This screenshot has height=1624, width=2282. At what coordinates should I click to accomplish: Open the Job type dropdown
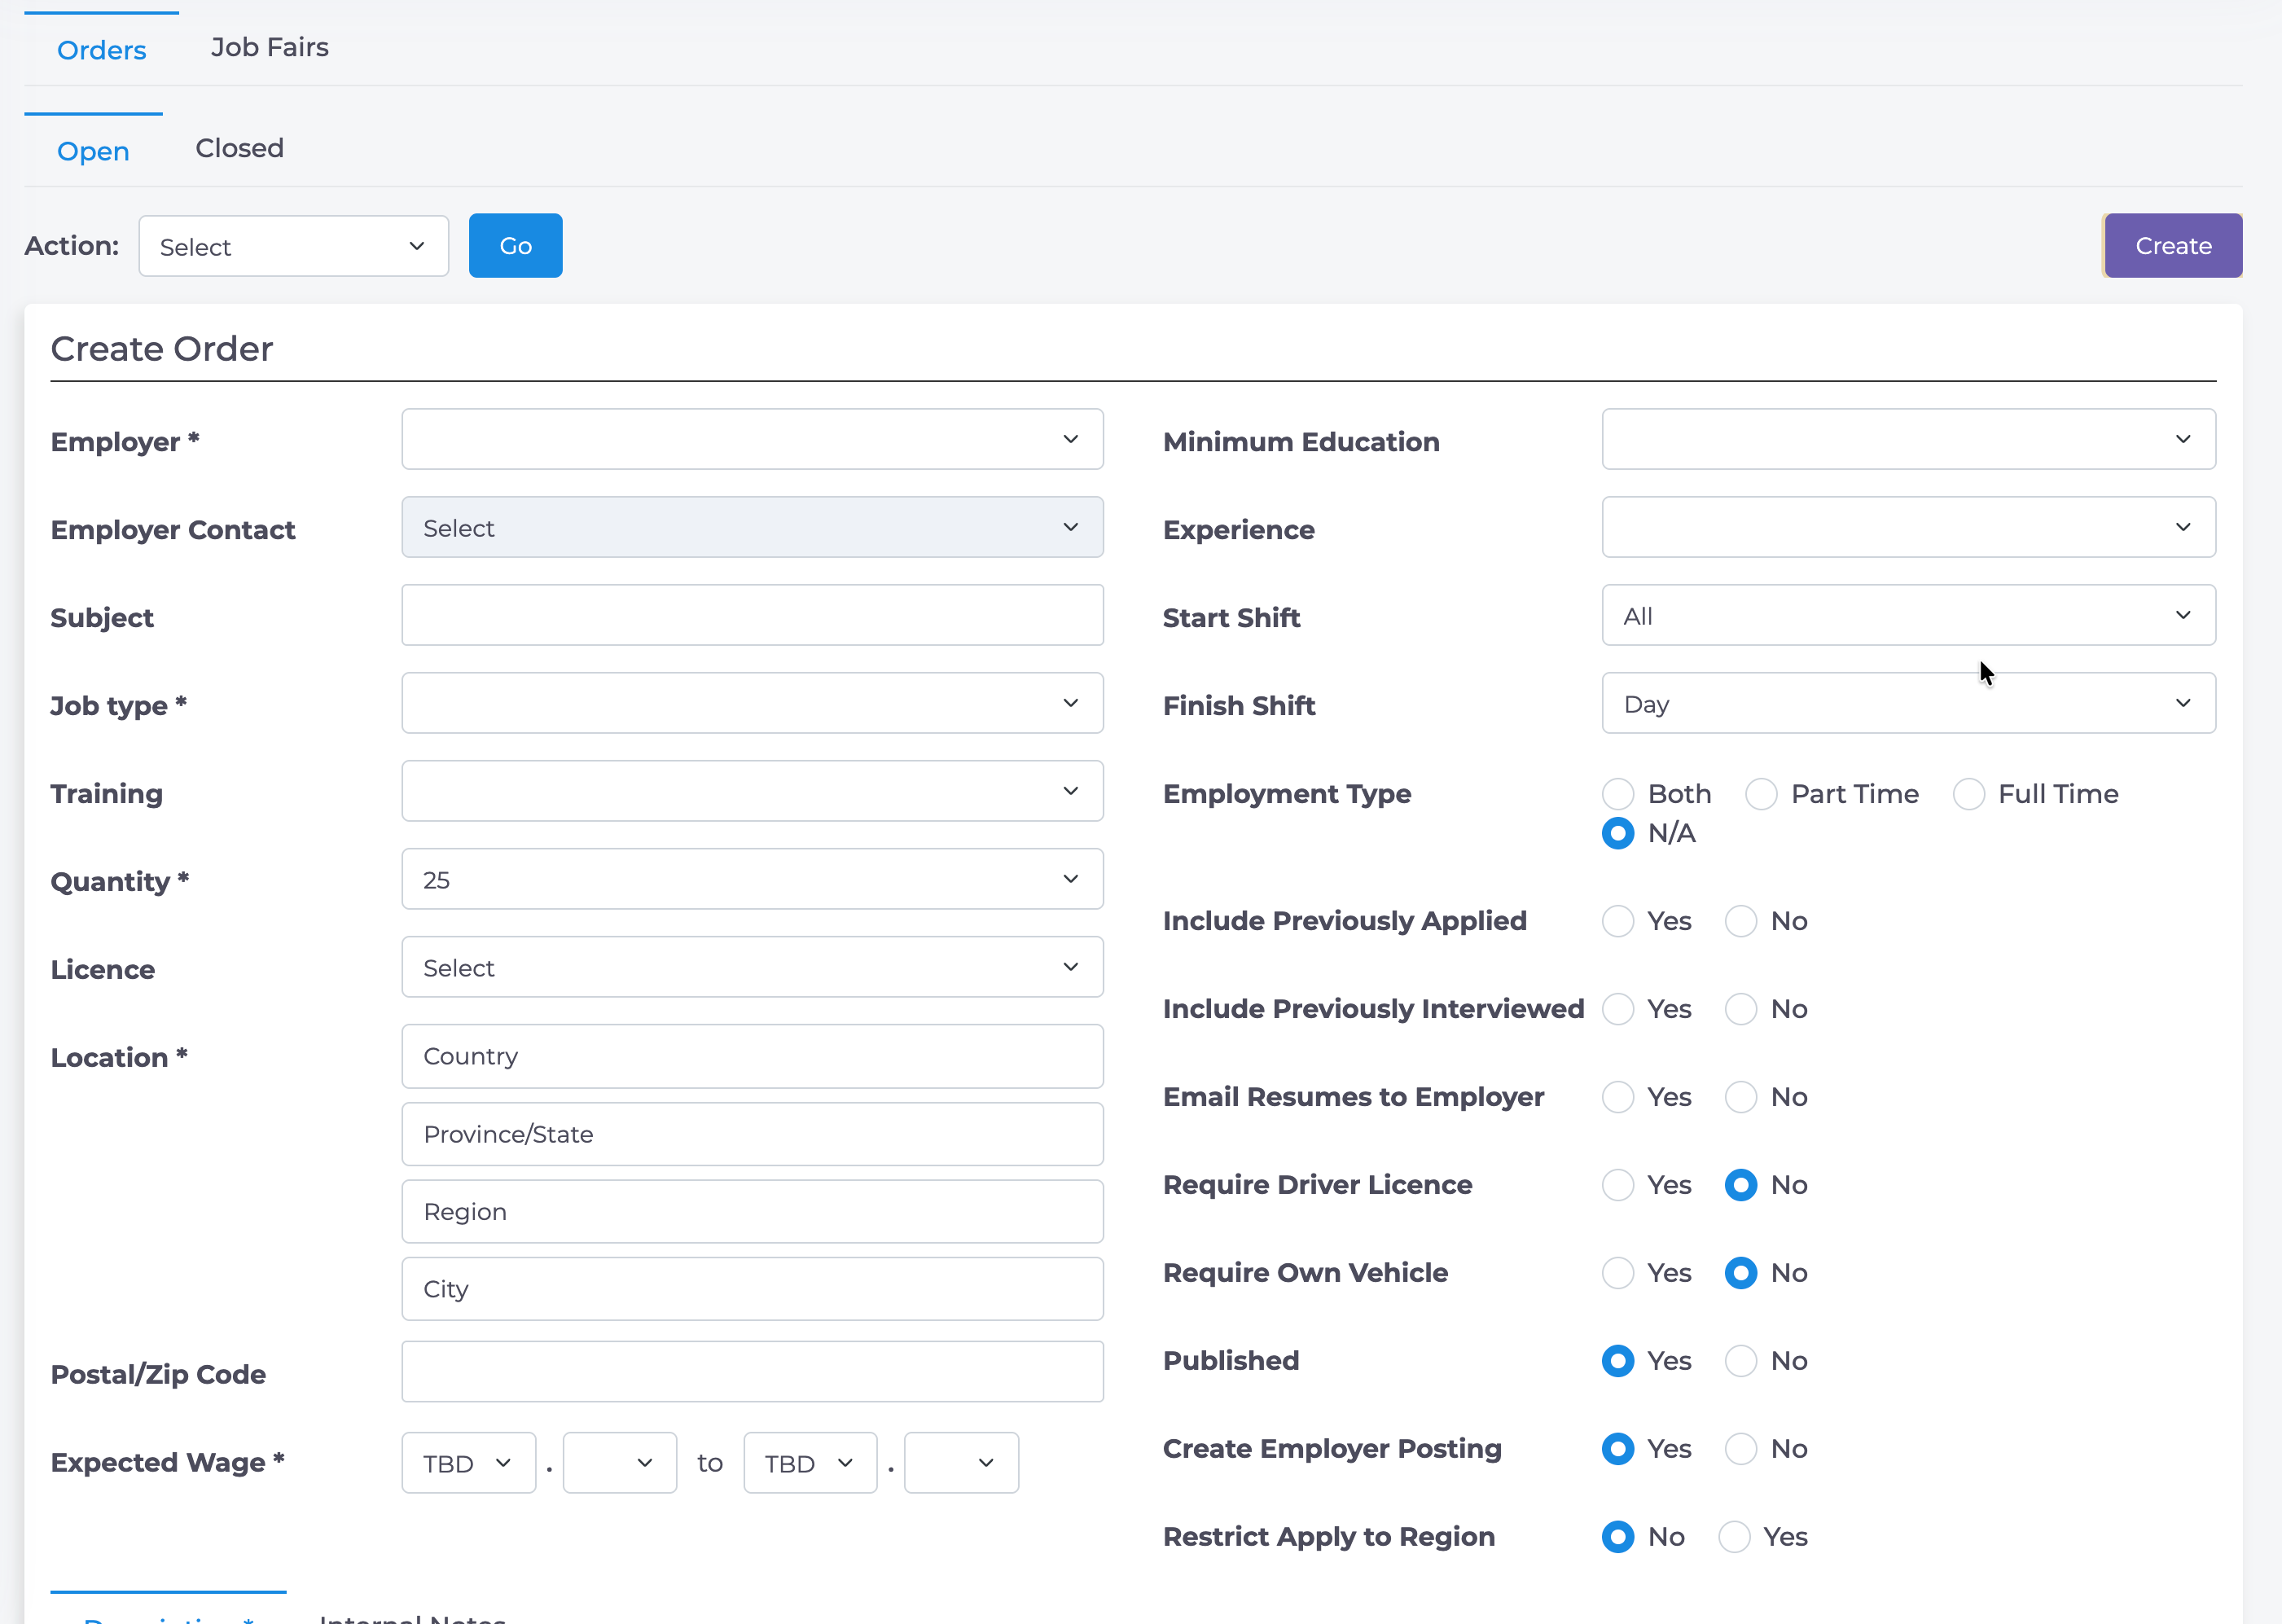(752, 703)
